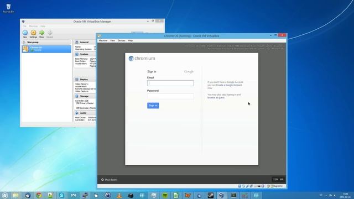The width and height of the screenshot is (354, 199).
Task: Click the General section icon
Action: click(x=77, y=42)
